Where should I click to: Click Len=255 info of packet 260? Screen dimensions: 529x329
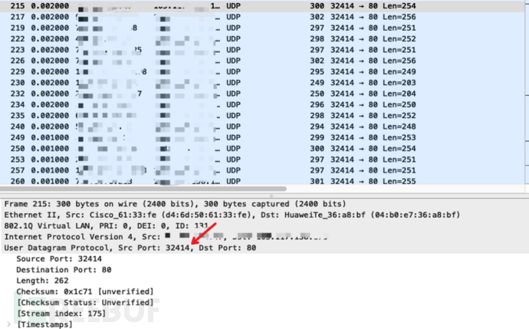[x=399, y=181]
